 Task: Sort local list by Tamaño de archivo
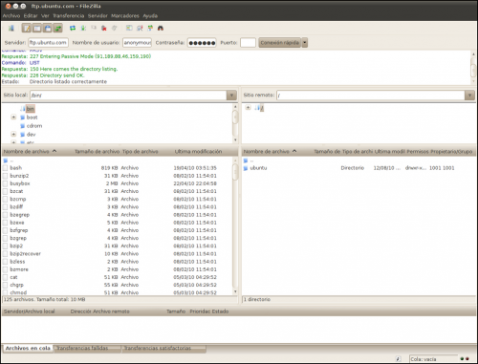tap(98, 151)
